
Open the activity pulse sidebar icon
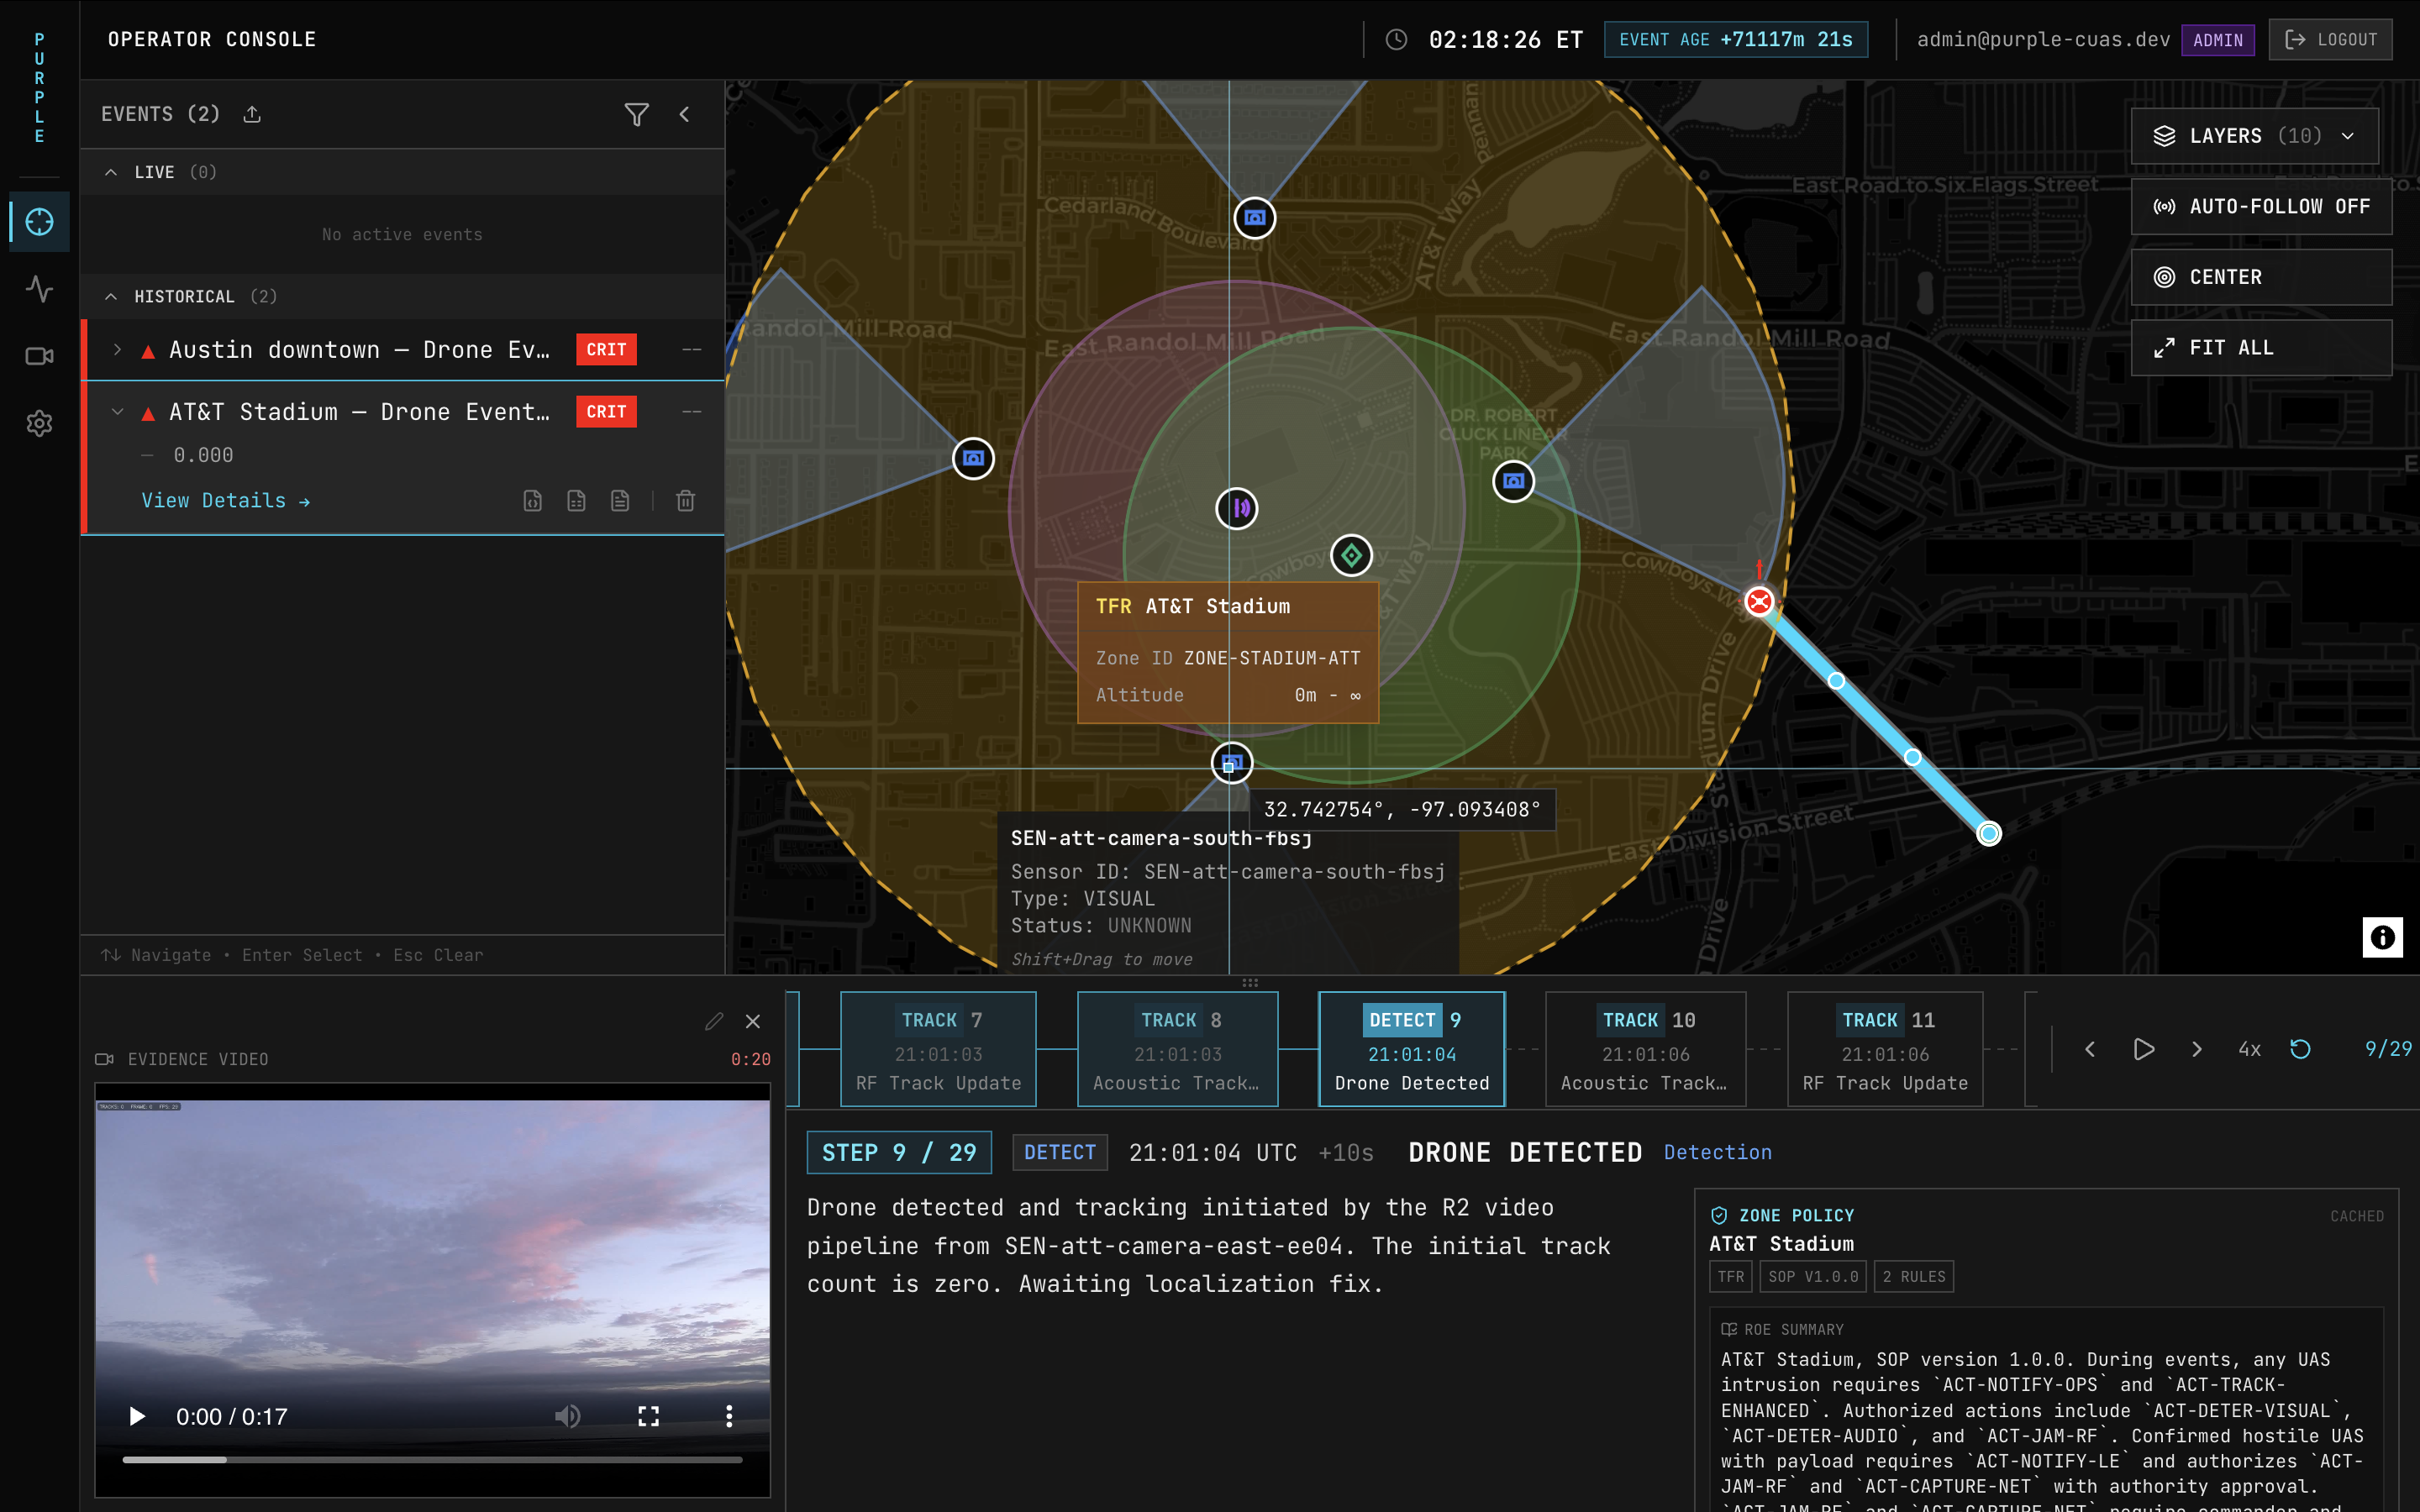[39, 289]
